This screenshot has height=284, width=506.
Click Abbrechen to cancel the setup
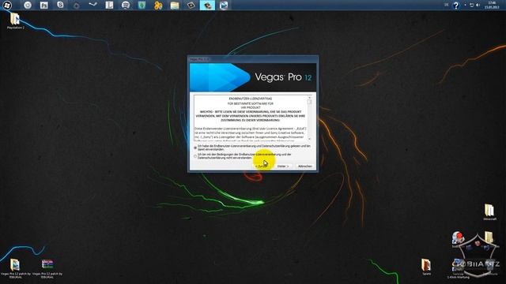pyautogui.click(x=305, y=166)
